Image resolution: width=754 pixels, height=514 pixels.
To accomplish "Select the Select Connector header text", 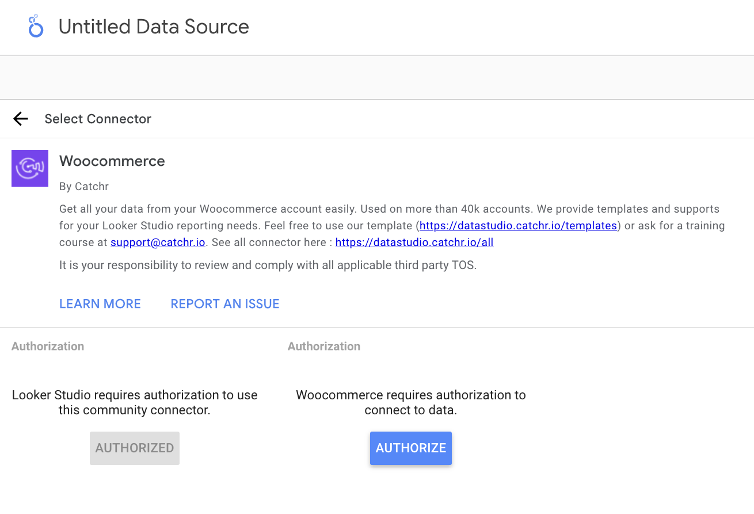I will [x=97, y=119].
